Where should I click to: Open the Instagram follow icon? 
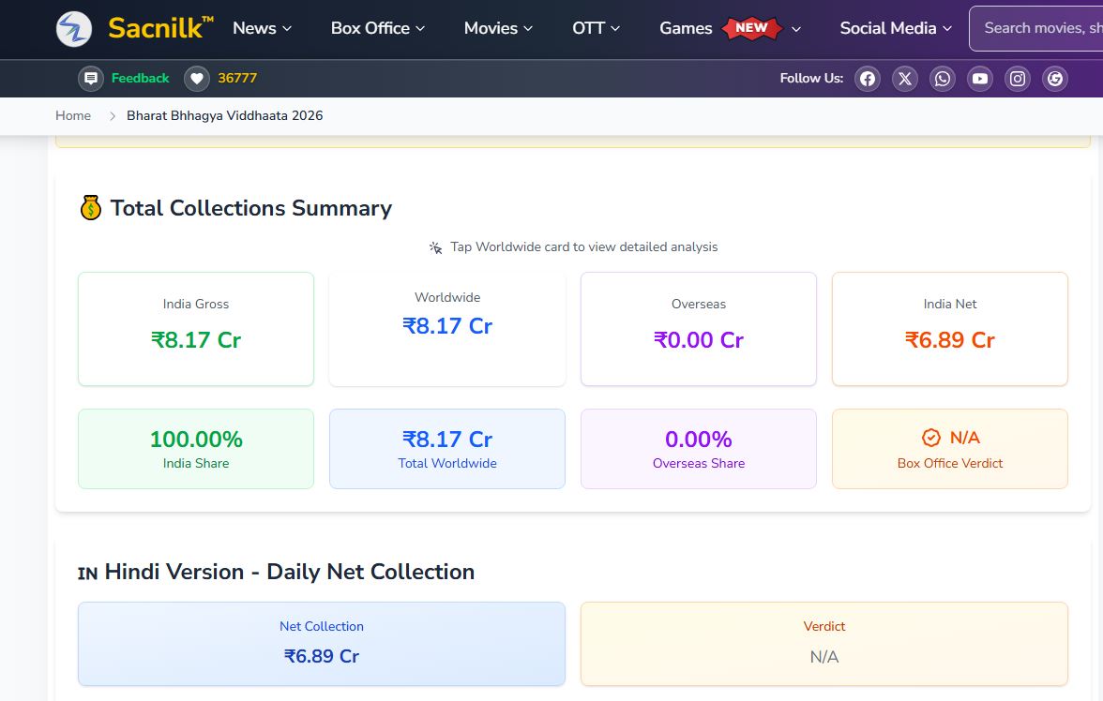(1017, 78)
